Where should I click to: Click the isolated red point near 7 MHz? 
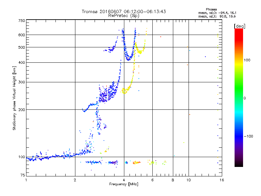tap(161, 37)
